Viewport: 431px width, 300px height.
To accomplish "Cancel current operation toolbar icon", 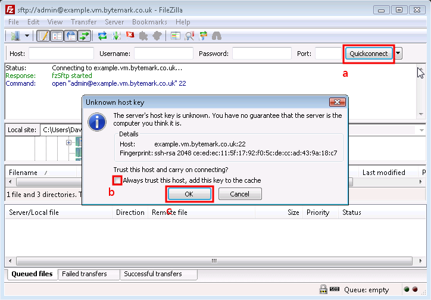I will (x=130, y=35).
